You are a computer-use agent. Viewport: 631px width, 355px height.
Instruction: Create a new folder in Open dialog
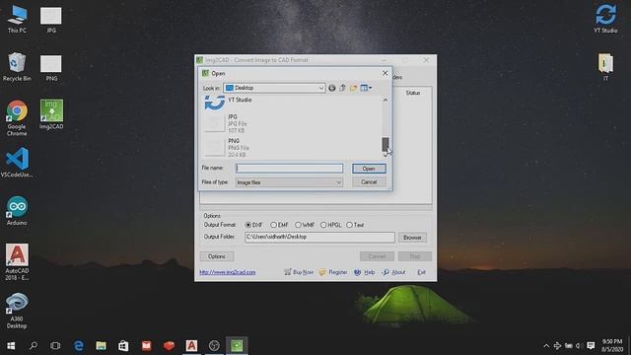pyautogui.click(x=353, y=88)
